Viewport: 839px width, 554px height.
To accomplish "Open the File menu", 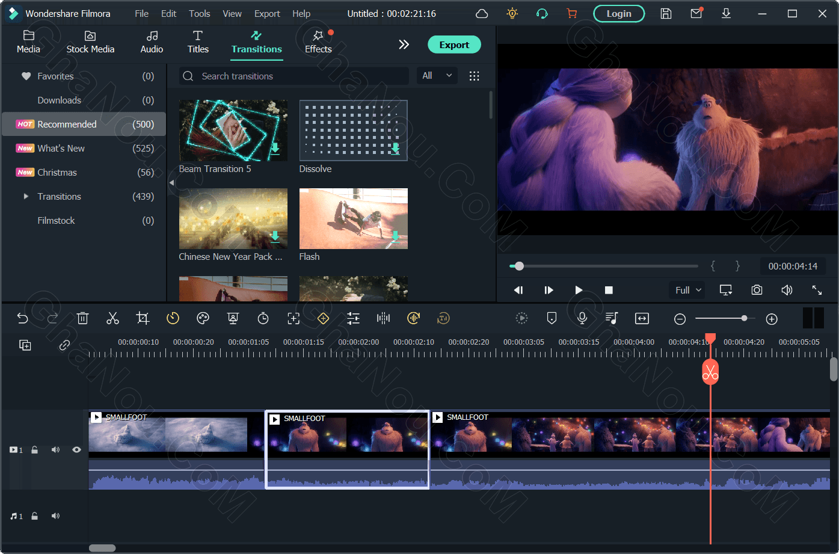I will pos(141,14).
